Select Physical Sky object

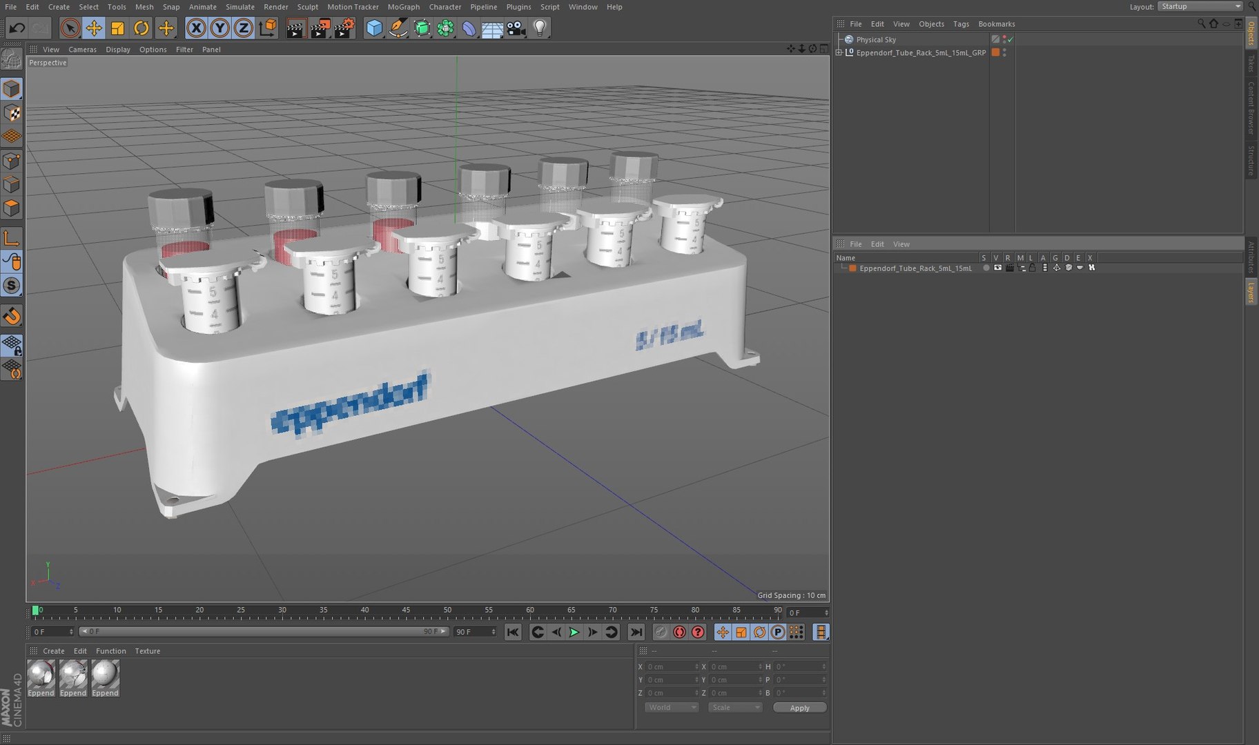(876, 39)
